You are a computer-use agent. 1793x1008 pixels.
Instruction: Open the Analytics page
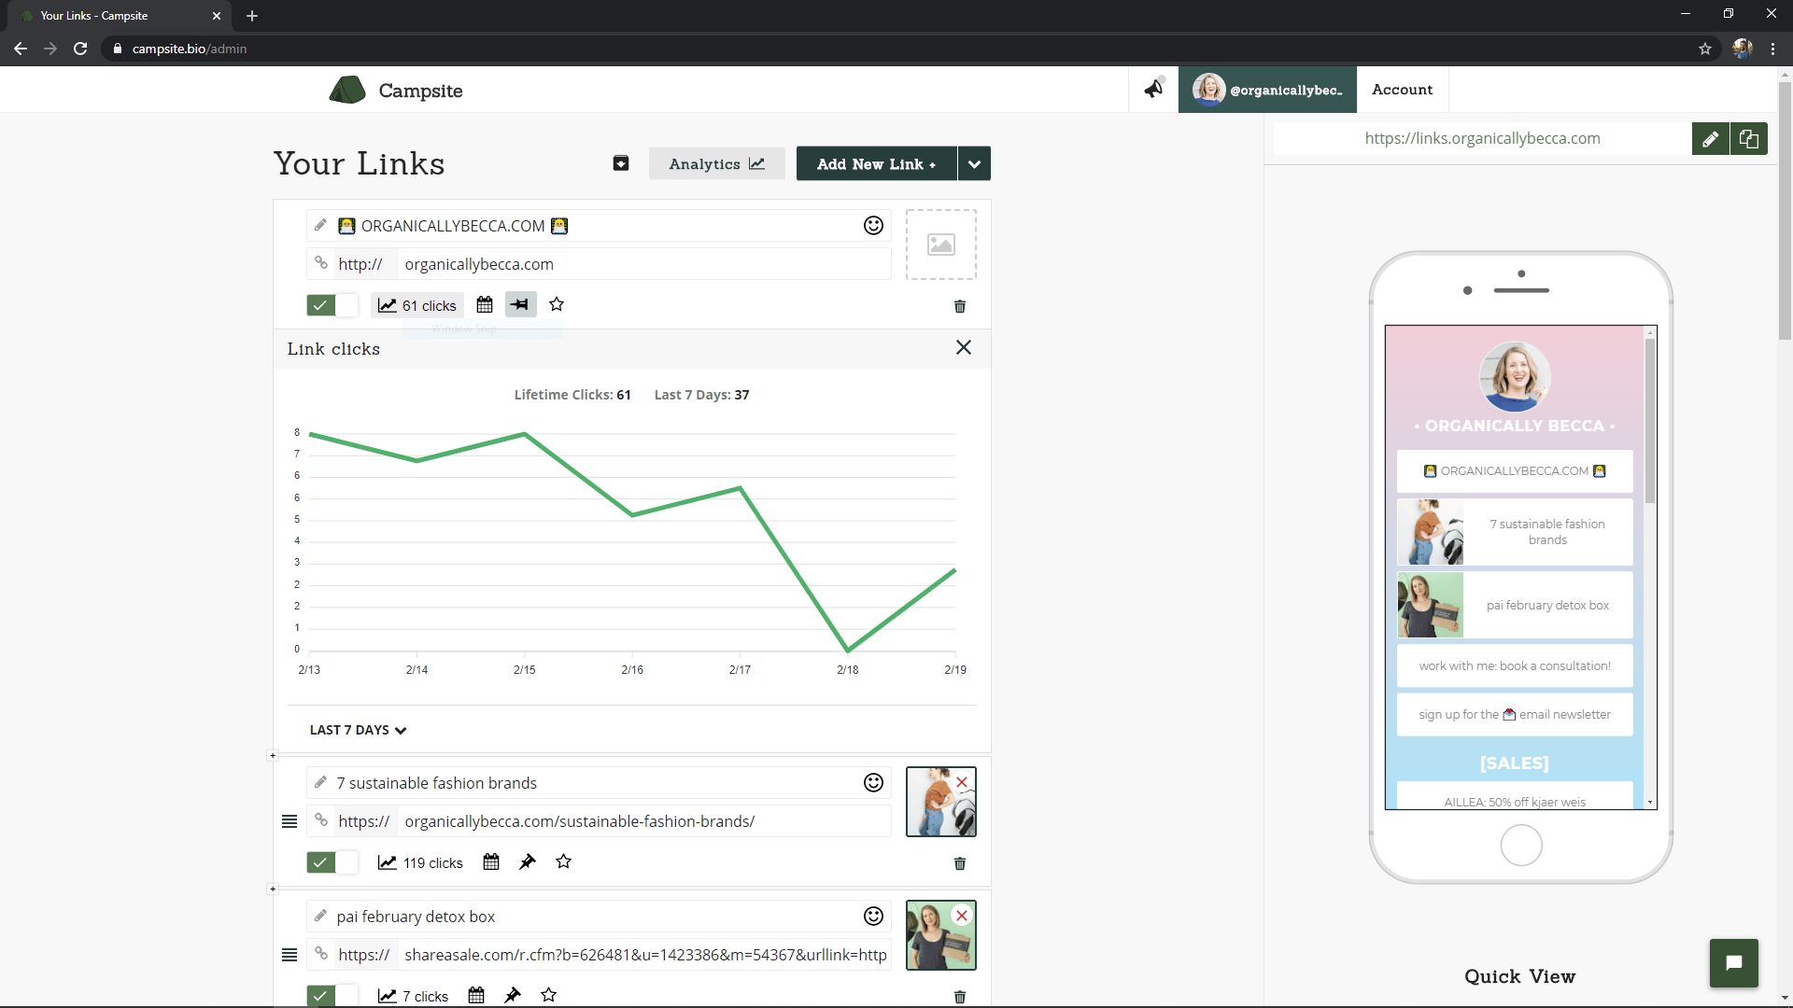point(717,163)
